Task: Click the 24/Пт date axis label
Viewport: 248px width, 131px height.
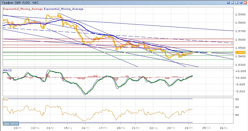Action: (189, 128)
